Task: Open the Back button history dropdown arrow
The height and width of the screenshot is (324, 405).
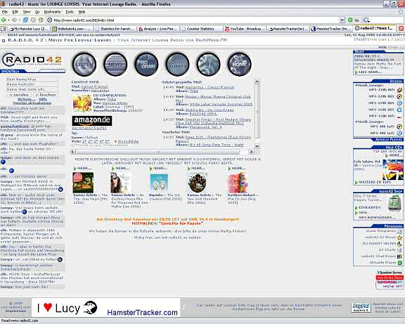Action: pyautogui.click(x=8, y=20)
